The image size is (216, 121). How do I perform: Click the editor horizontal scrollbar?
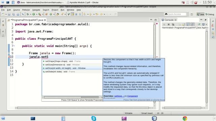(83, 108)
